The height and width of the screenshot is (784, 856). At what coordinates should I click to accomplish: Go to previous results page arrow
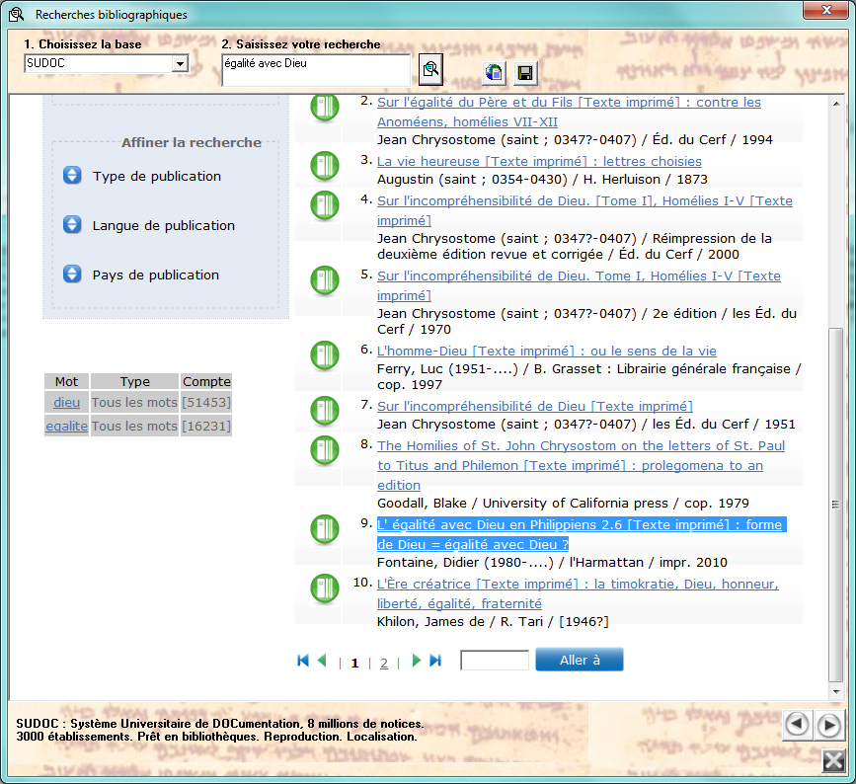coord(322,661)
